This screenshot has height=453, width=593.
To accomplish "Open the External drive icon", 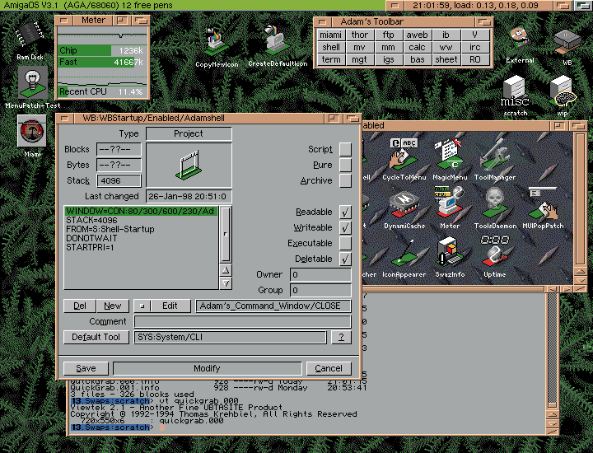I will pos(520,40).
